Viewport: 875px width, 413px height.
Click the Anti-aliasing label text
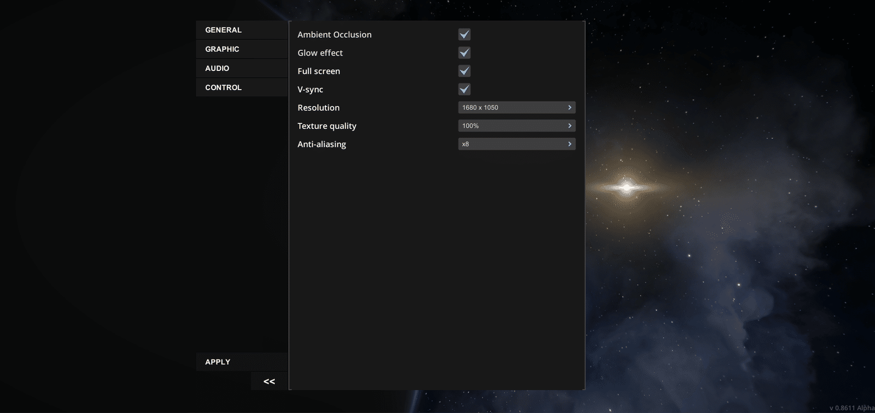(322, 144)
